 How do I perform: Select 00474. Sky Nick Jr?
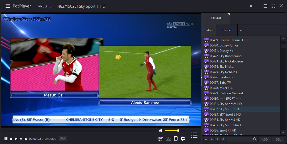tap(242, 66)
